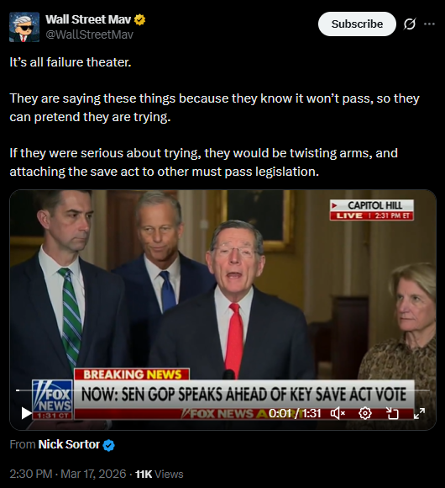
Task: Open video settings gear icon
Action: coord(365,413)
